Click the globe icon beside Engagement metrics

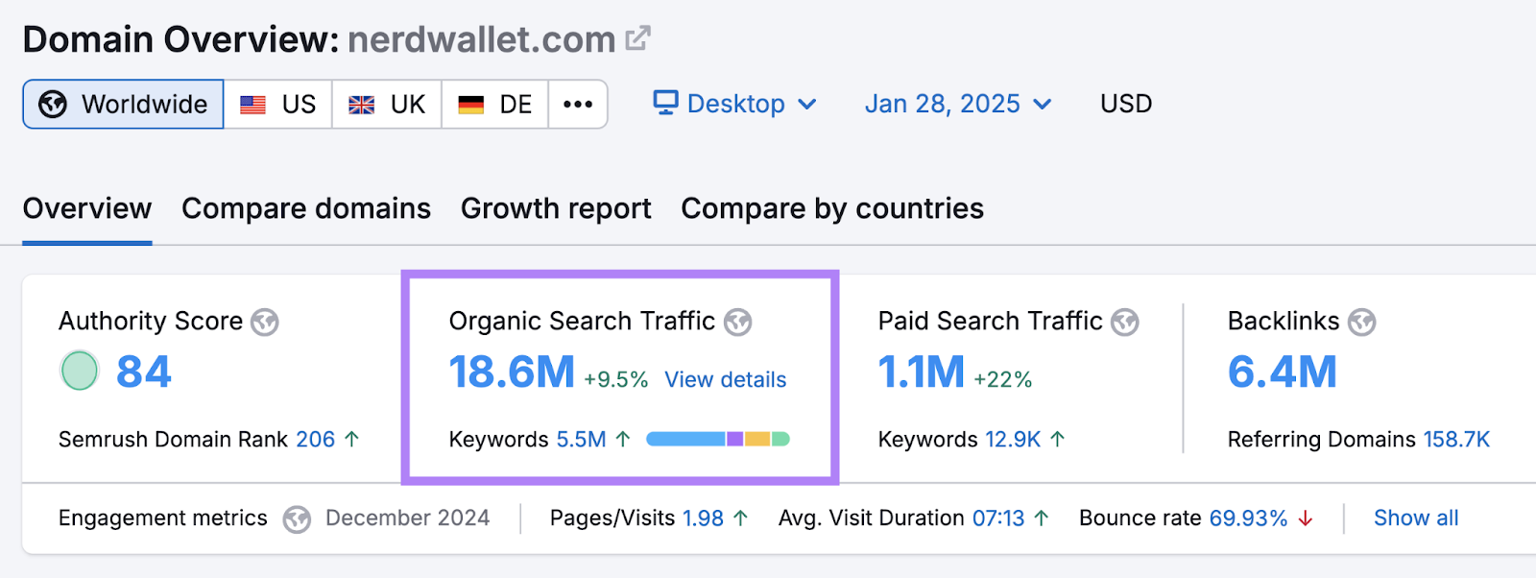[297, 519]
